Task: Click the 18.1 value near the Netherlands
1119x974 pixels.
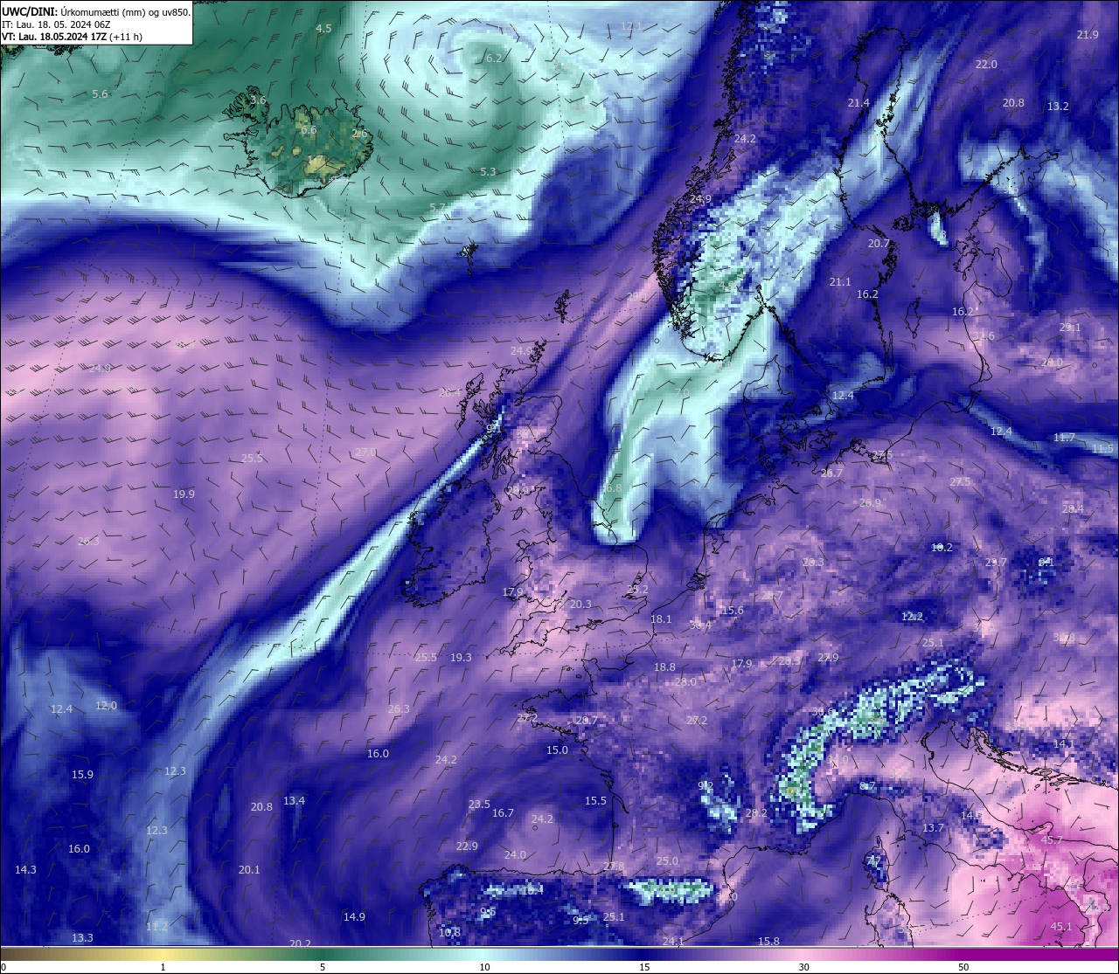Action: click(661, 619)
